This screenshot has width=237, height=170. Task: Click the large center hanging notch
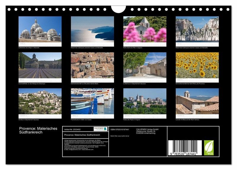(118, 9)
